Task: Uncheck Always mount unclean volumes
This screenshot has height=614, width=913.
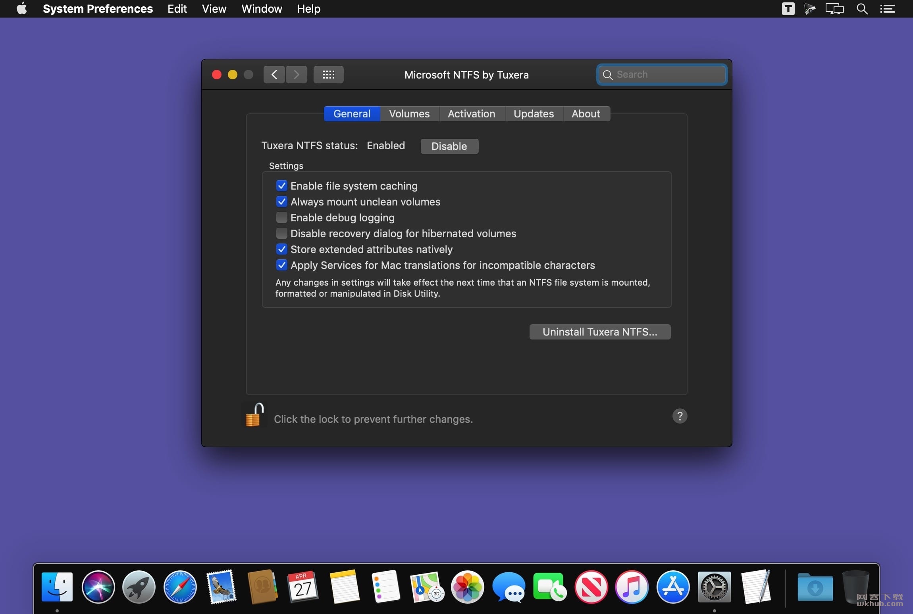Action: 281,201
